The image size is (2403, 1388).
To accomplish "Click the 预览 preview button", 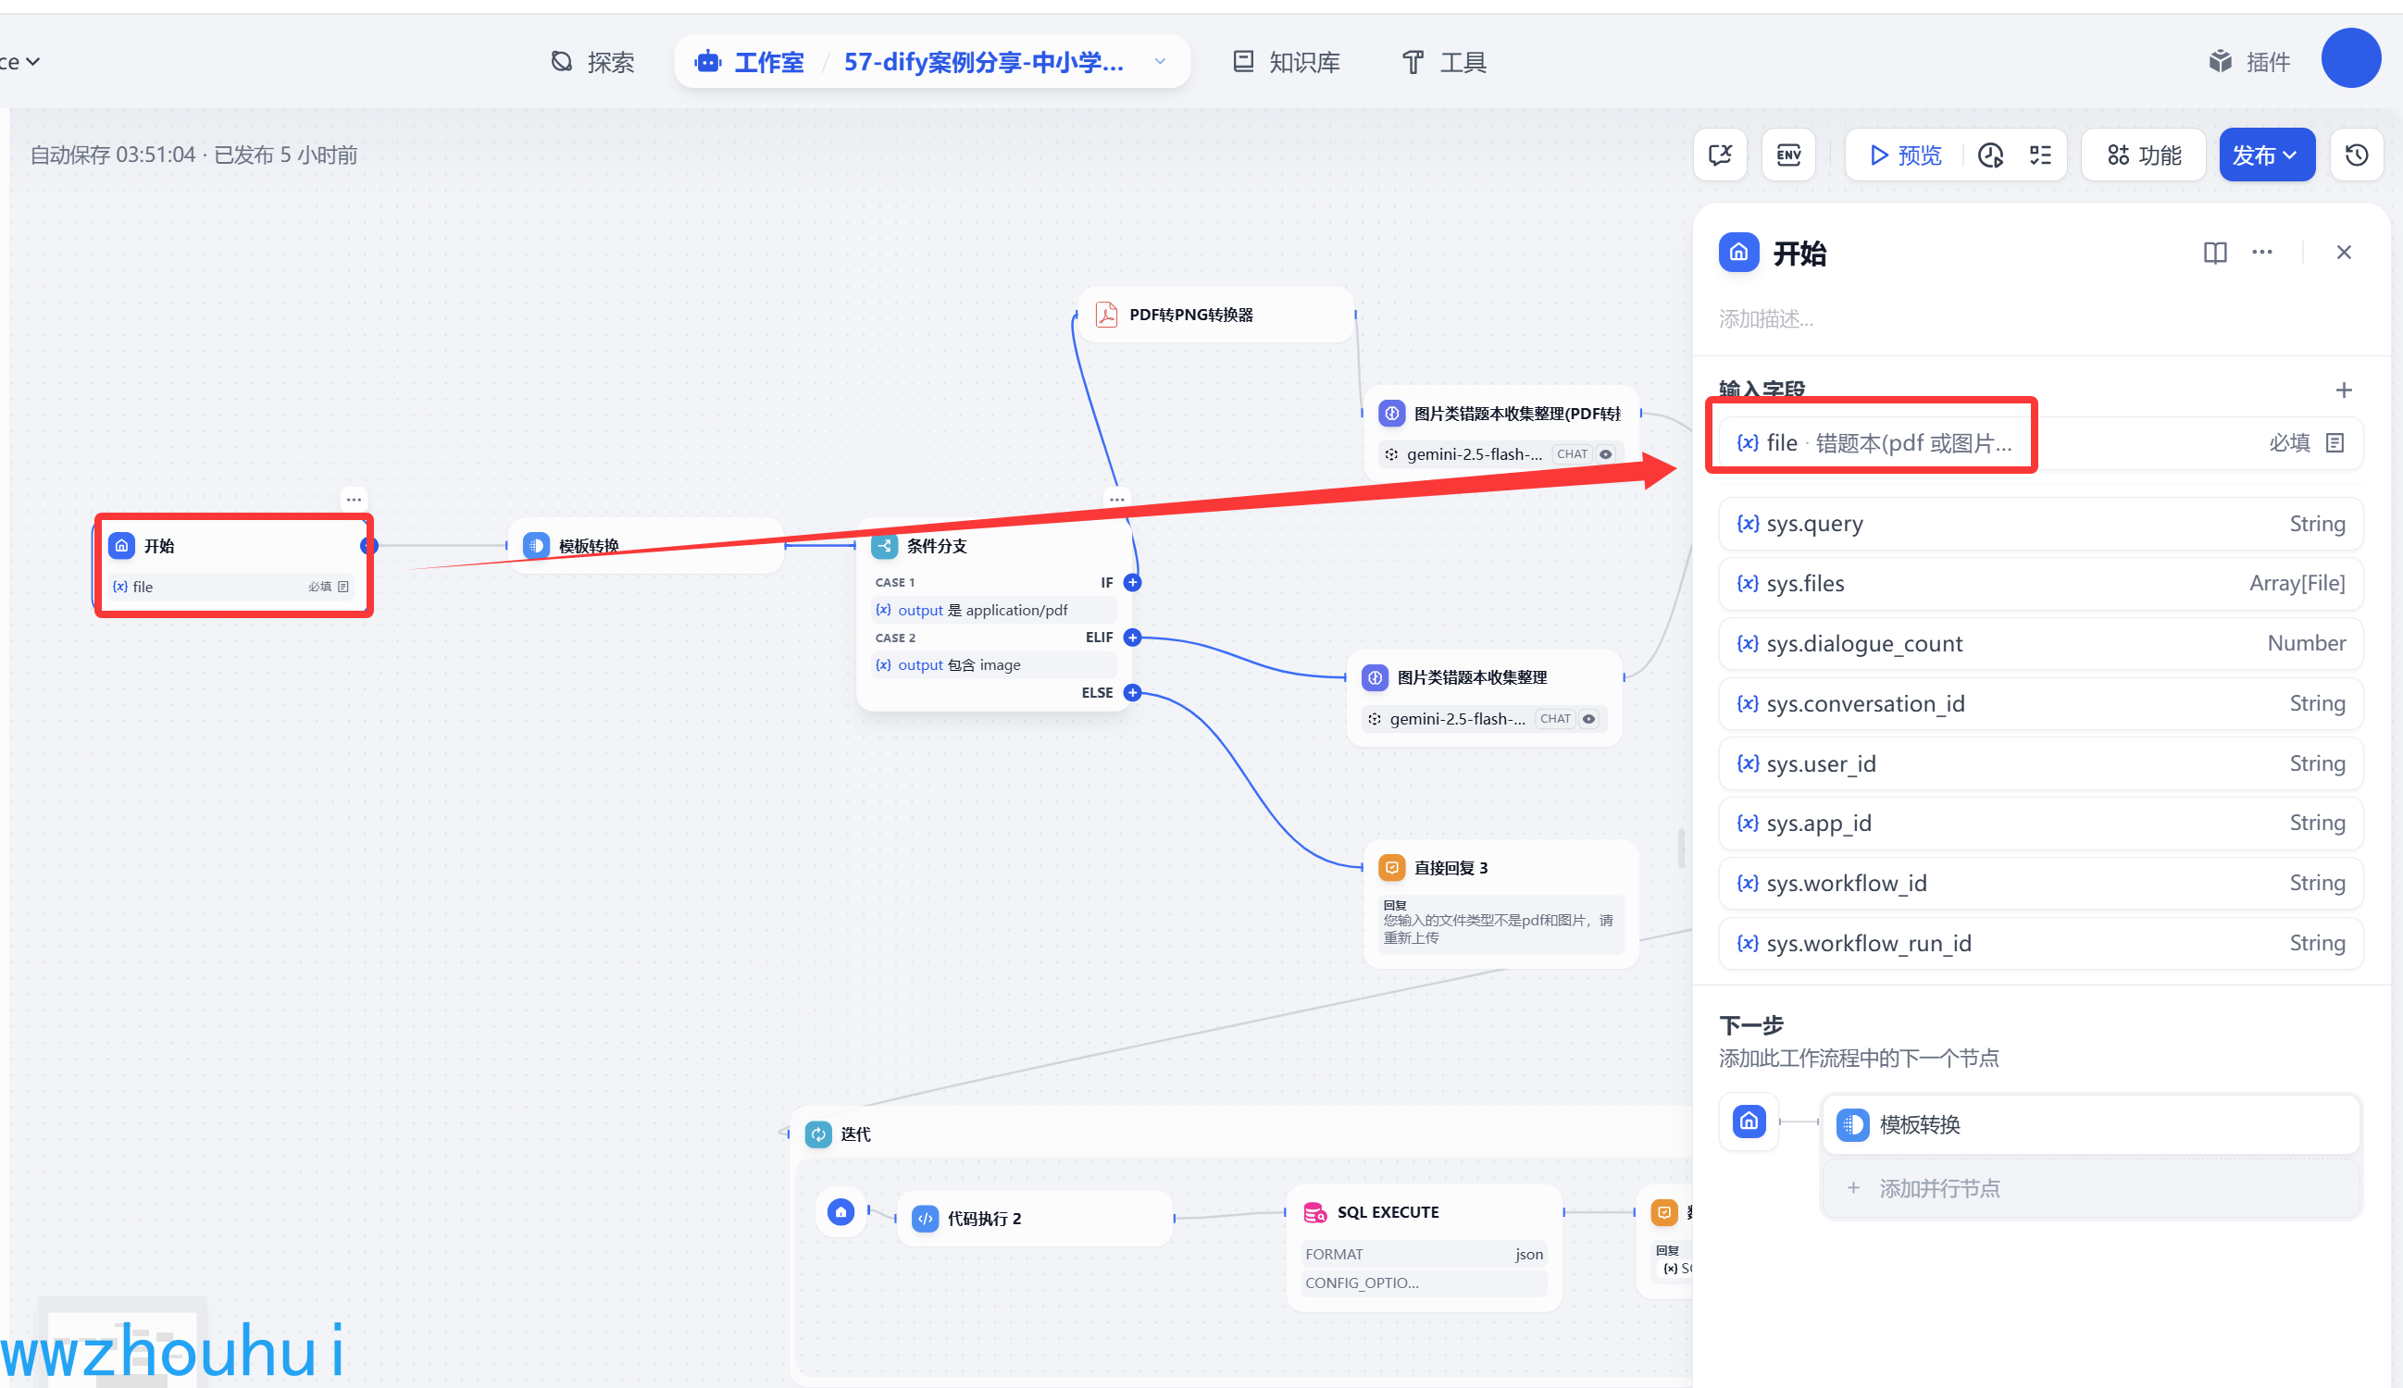I will click(x=1904, y=155).
